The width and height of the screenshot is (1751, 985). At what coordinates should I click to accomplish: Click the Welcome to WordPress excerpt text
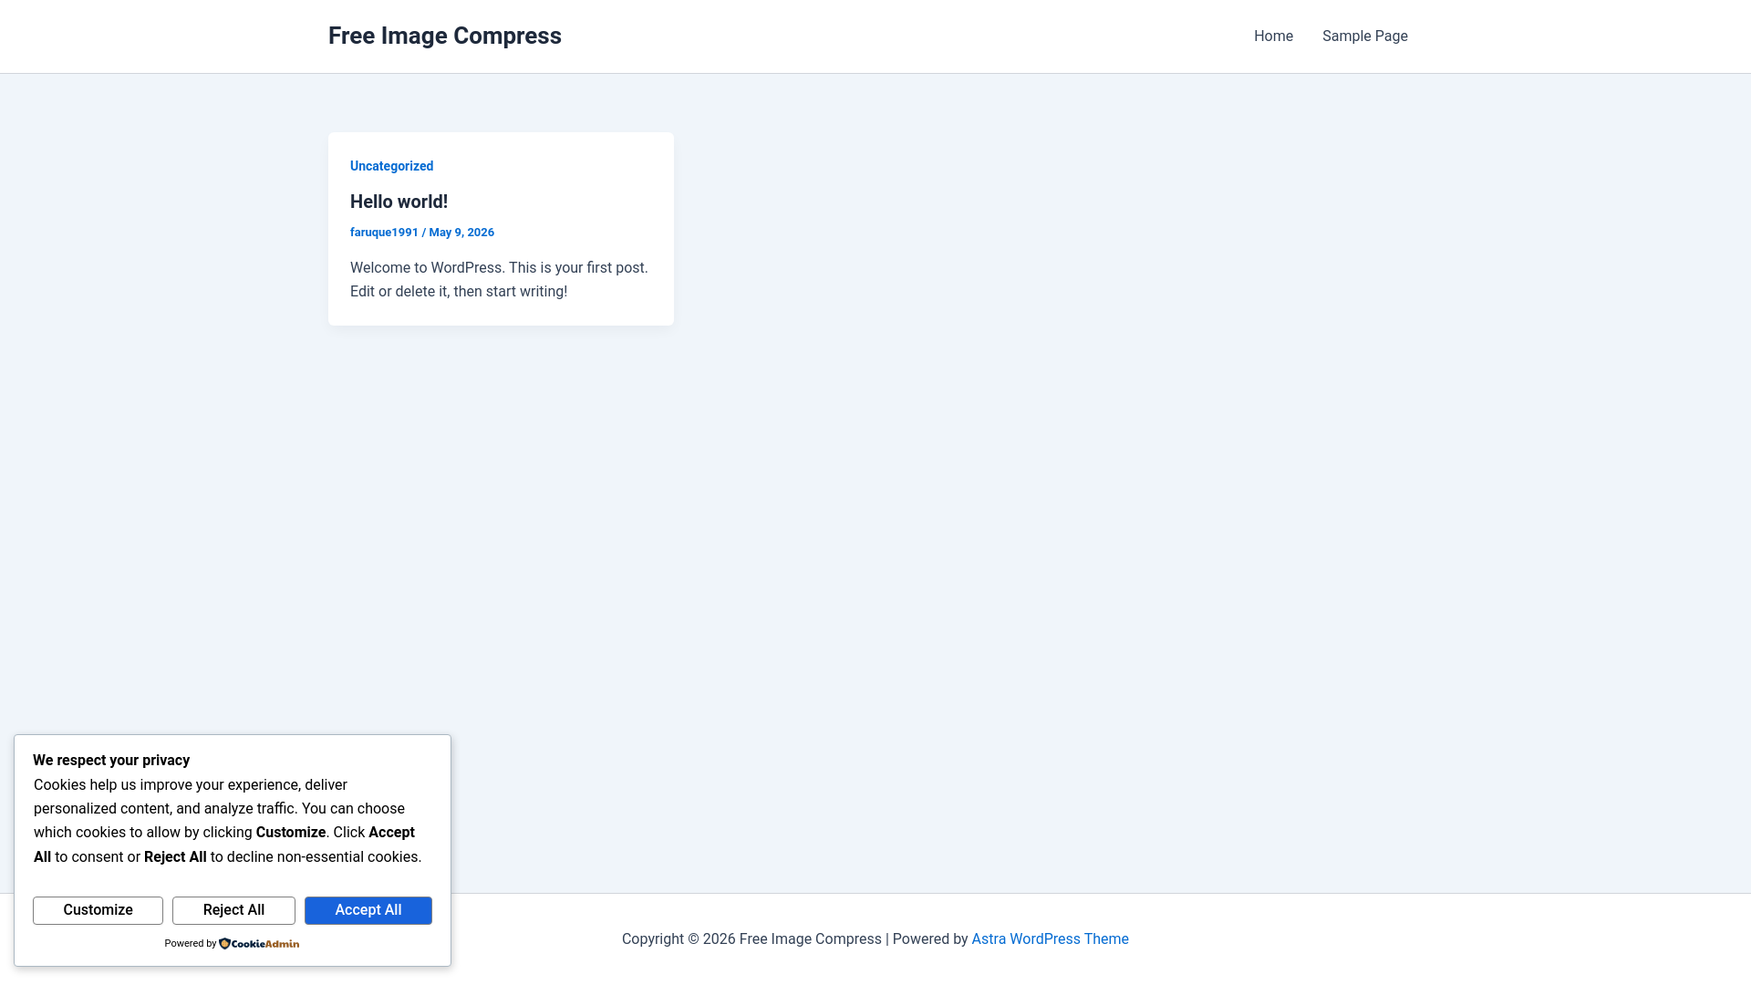click(500, 280)
